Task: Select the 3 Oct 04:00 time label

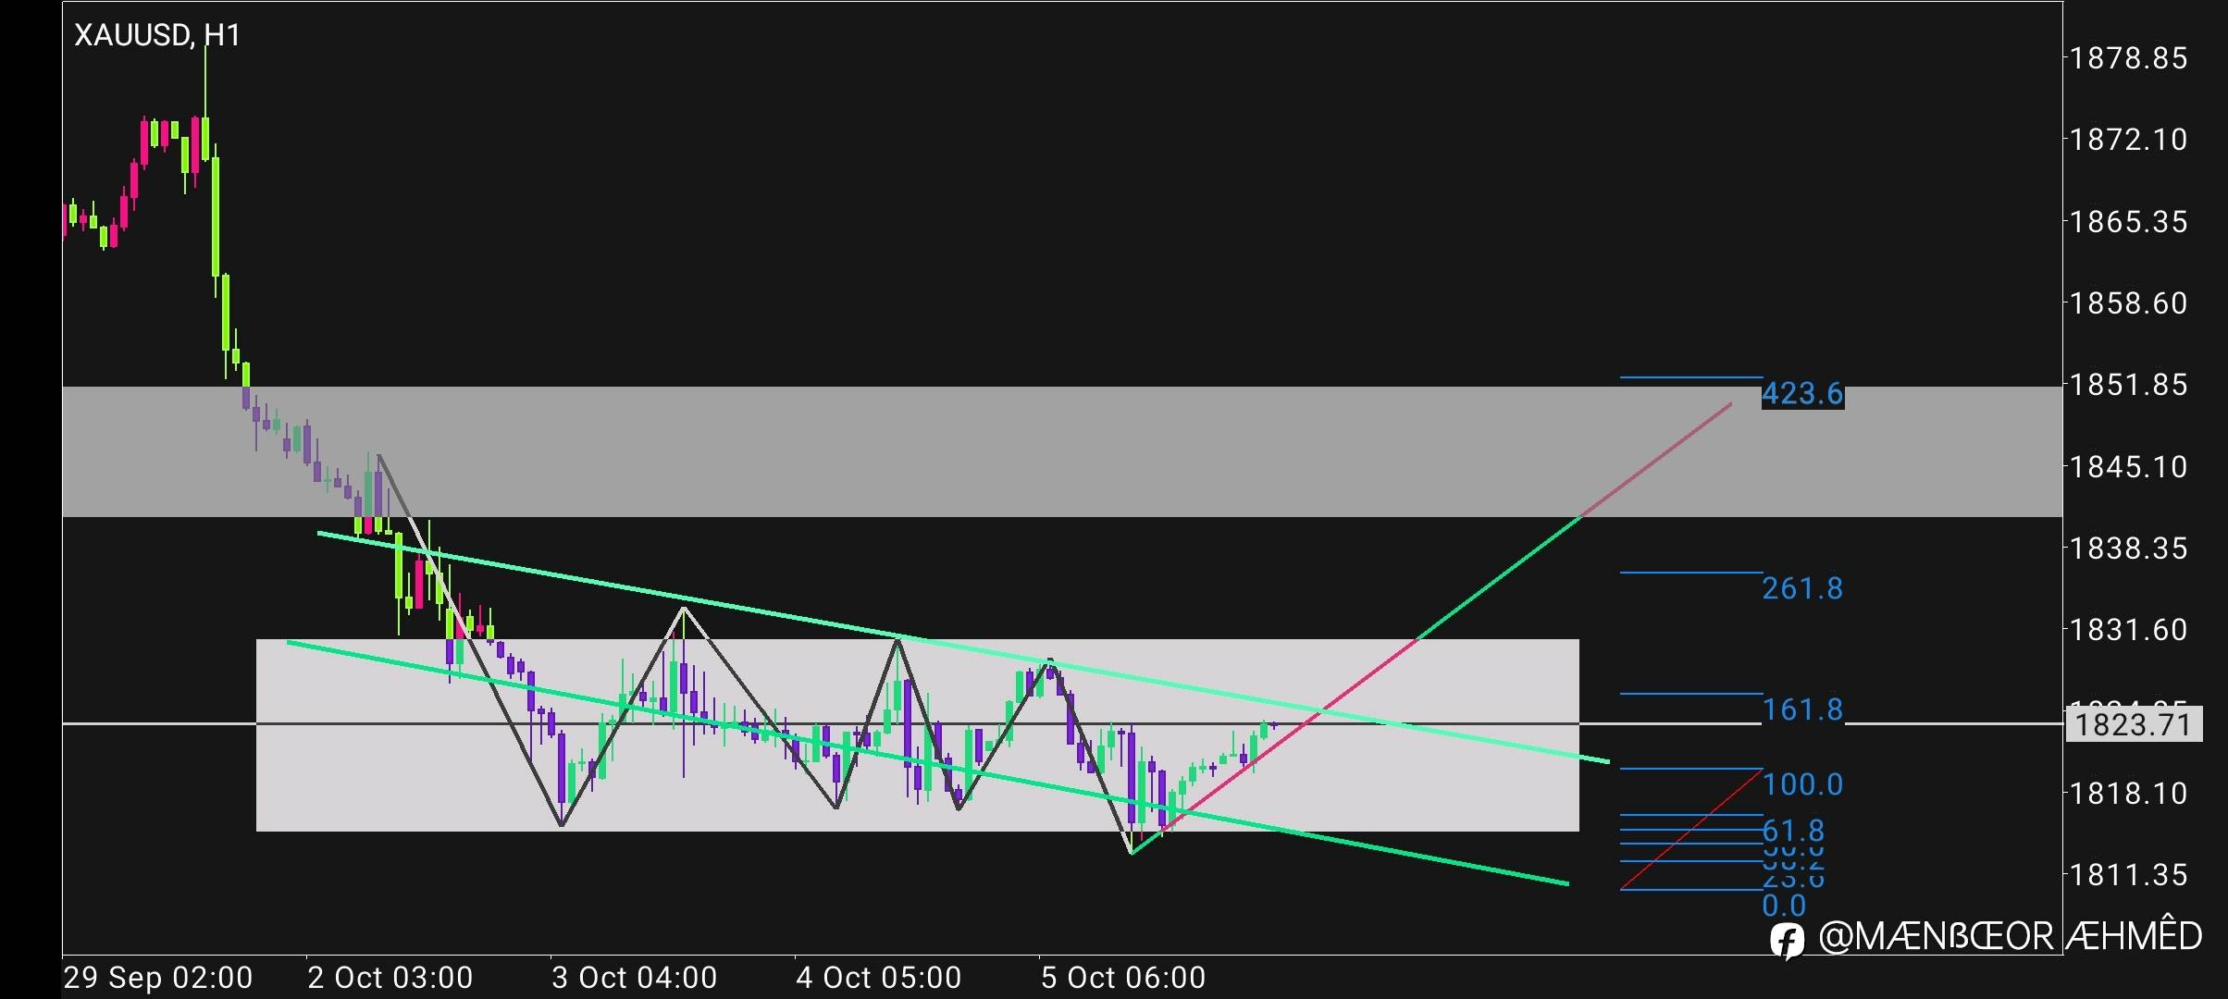Action: pyautogui.click(x=634, y=978)
